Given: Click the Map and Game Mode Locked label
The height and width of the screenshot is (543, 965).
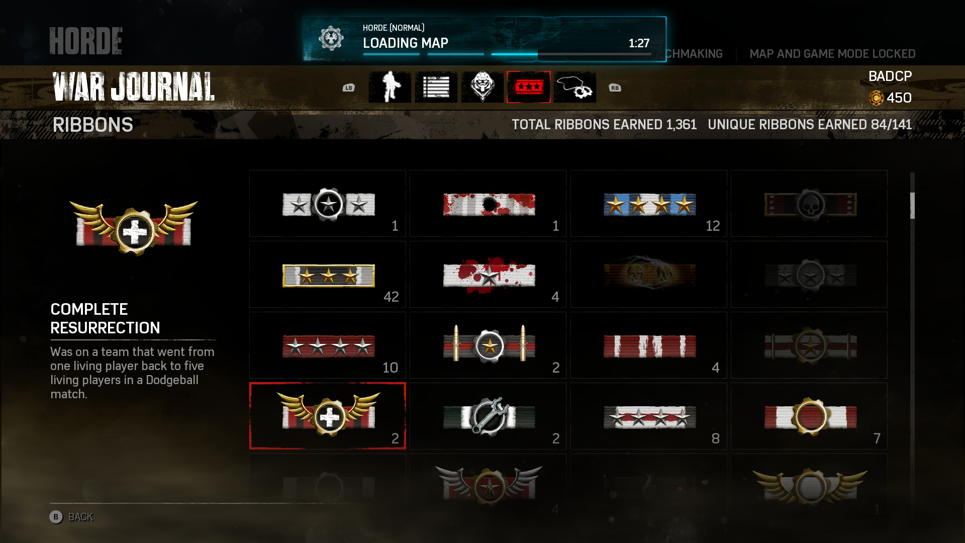Looking at the screenshot, I should (x=832, y=54).
